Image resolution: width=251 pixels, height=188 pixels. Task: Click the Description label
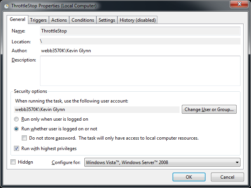tap(24, 60)
